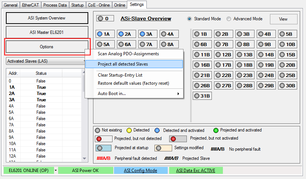Open the ASI System Overview button
This screenshot has width=306, height=179.
tap(47, 18)
